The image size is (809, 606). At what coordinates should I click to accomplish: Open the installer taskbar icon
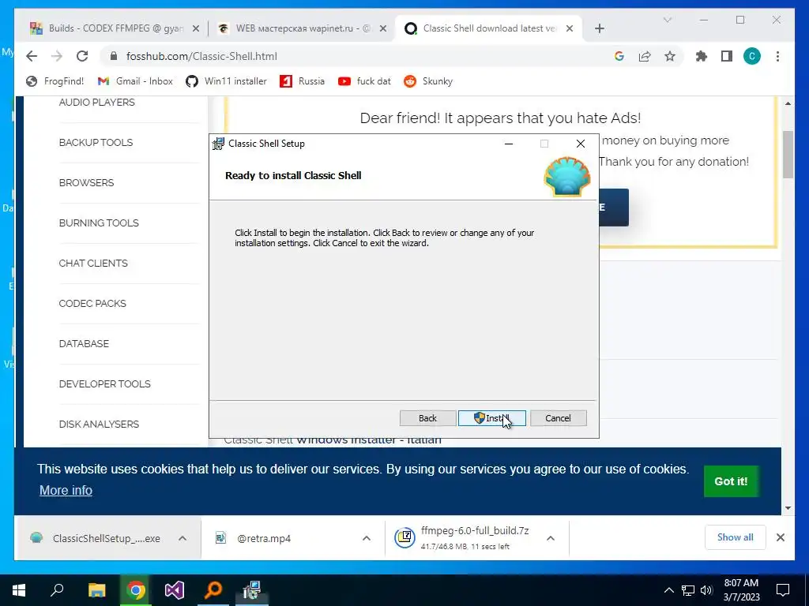tap(252, 590)
